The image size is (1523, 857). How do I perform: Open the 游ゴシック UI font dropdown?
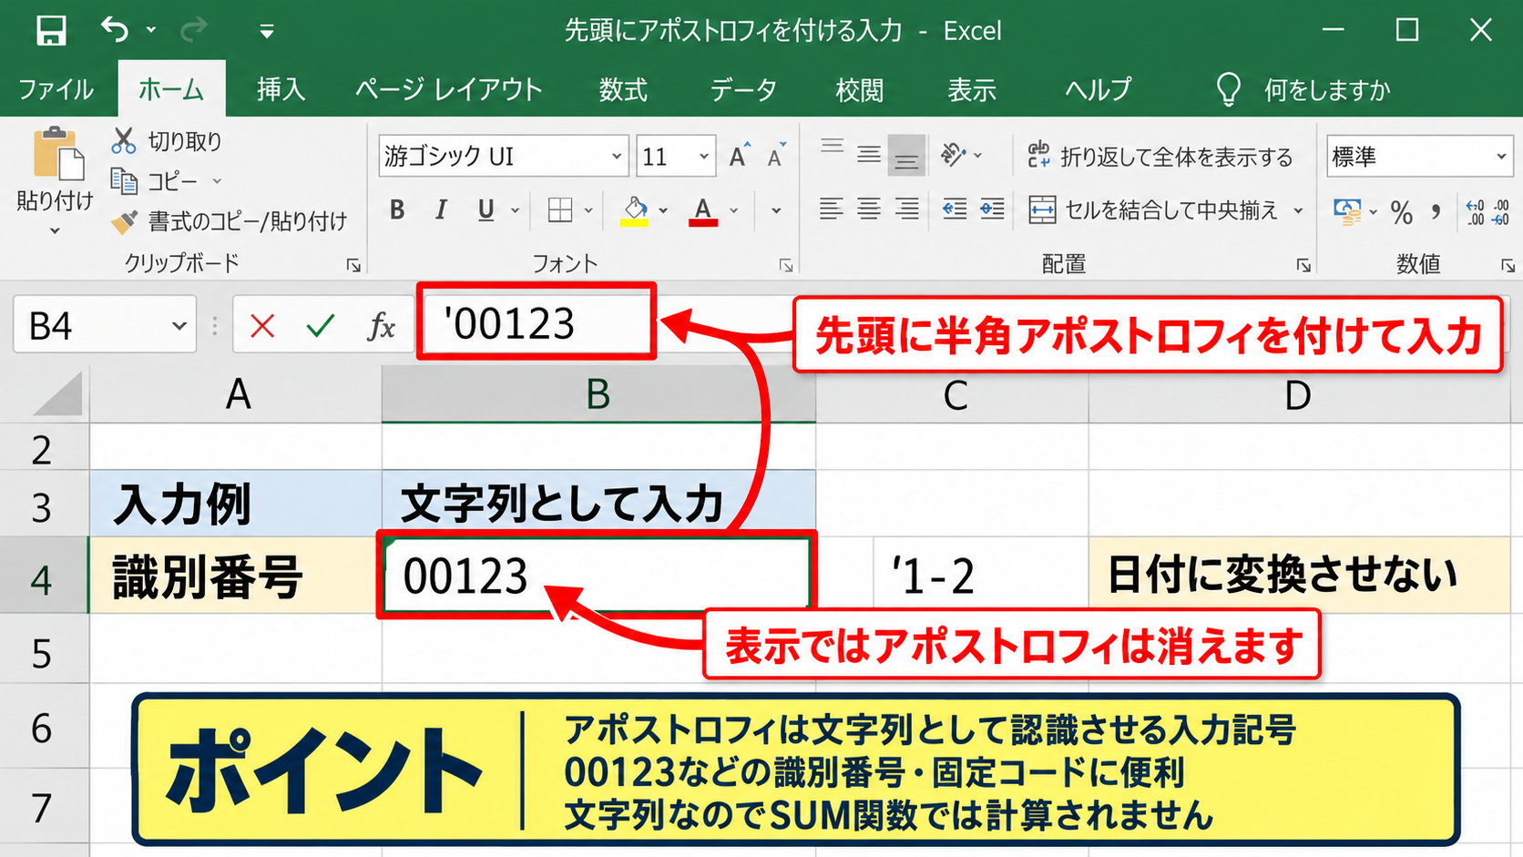point(617,157)
